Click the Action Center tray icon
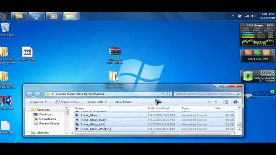Viewport: 276px width, 155px height. click(x=240, y=16)
